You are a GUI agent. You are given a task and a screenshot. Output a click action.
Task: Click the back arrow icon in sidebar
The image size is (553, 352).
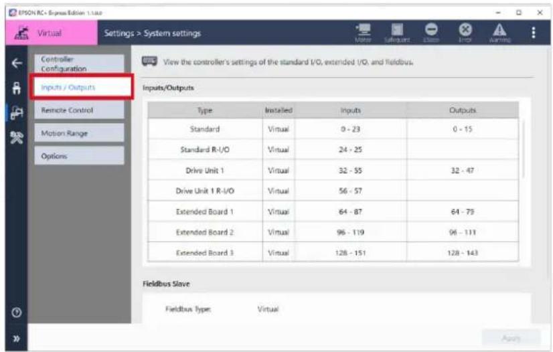pyautogui.click(x=17, y=63)
